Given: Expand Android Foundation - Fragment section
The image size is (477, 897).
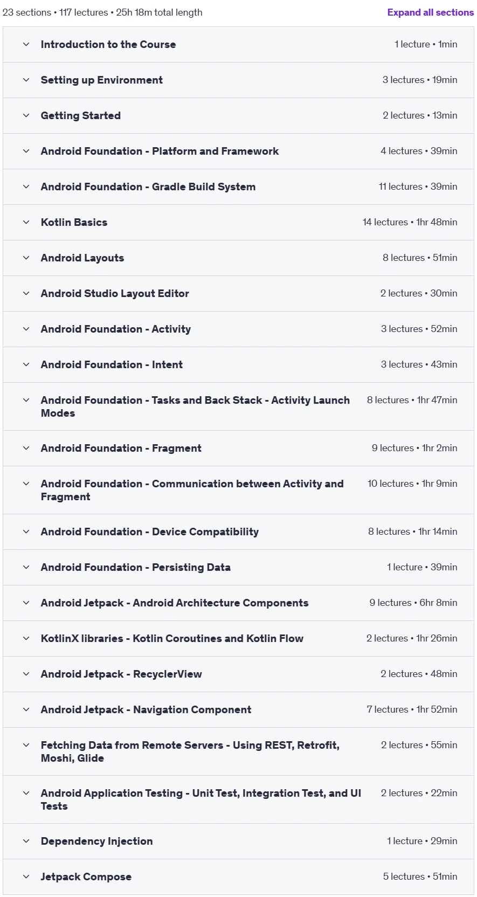Looking at the screenshot, I should pos(238,448).
